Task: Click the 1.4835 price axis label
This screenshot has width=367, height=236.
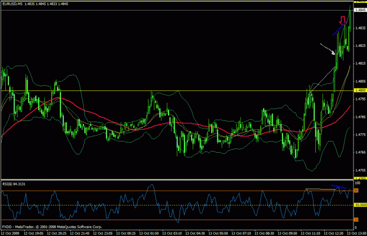Action: pyautogui.click(x=360, y=28)
